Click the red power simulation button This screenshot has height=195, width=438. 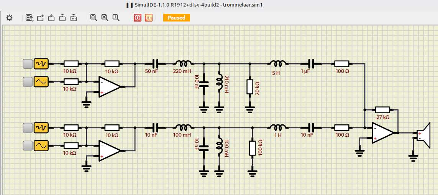(x=138, y=18)
